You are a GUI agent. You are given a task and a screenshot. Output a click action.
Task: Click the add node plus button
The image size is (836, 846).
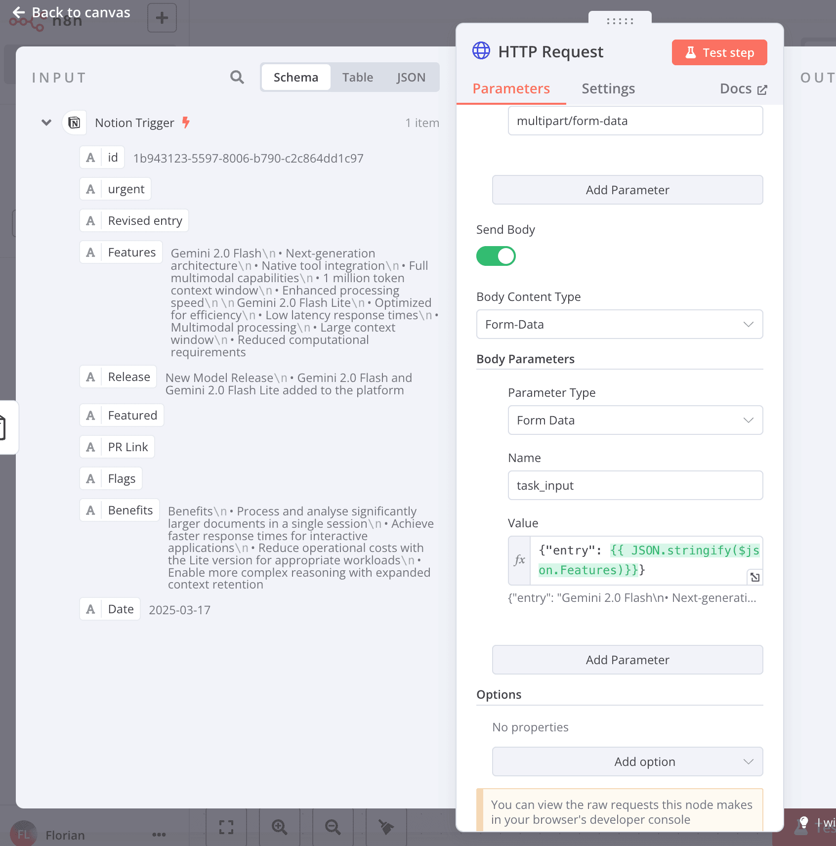(x=162, y=18)
